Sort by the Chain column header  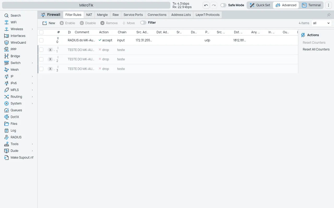tap(122, 32)
